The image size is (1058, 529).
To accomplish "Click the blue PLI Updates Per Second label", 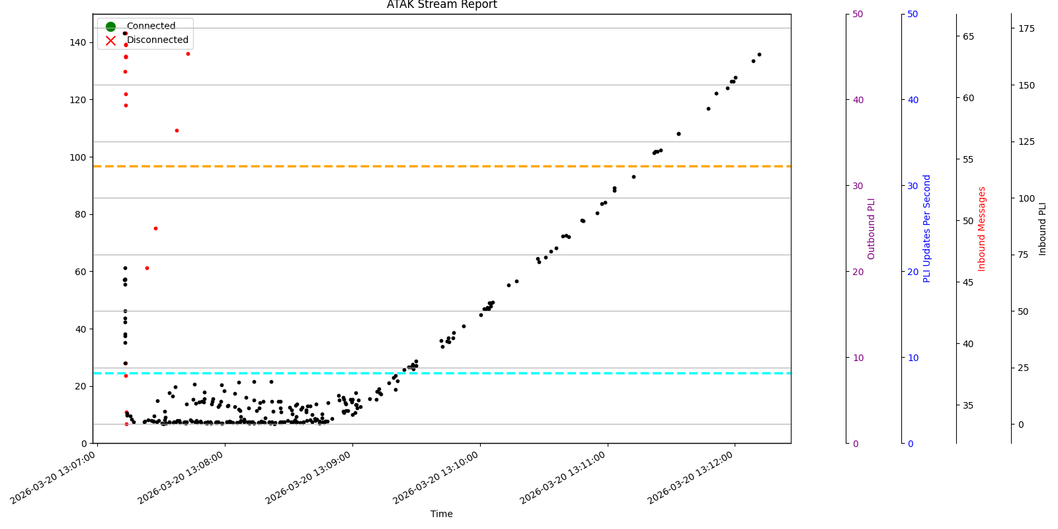I will click(x=927, y=229).
